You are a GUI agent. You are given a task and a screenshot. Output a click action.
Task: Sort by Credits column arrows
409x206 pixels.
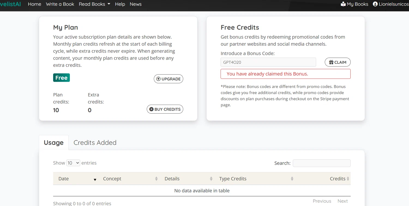[x=348, y=179]
